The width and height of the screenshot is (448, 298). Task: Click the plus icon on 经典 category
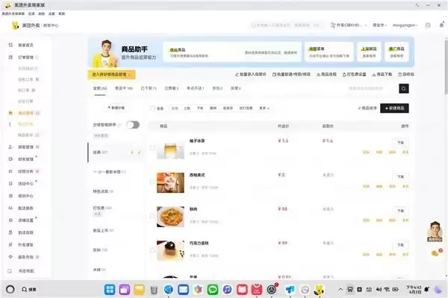pos(132,153)
